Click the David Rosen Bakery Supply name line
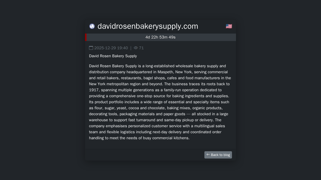Viewport: 321px width, 180px height. point(113,56)
